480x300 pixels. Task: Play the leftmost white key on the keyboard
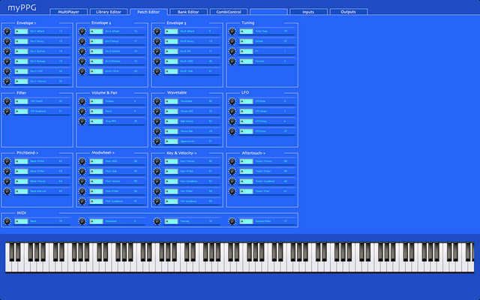8,267
